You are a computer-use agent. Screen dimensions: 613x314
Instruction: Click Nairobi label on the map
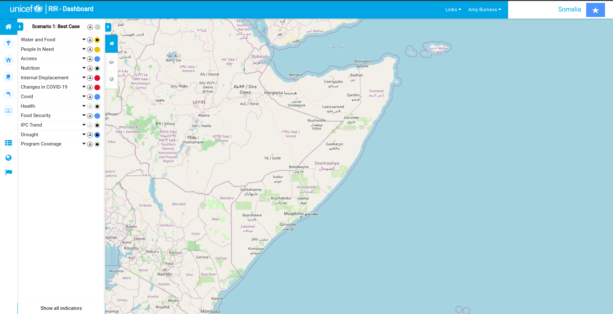coord(164,274)
